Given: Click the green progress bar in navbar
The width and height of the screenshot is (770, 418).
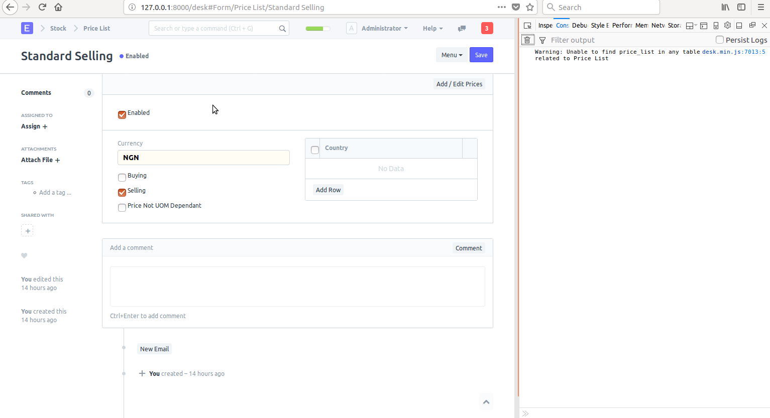Looking at the screenshot, I should (x=317, y=29).
